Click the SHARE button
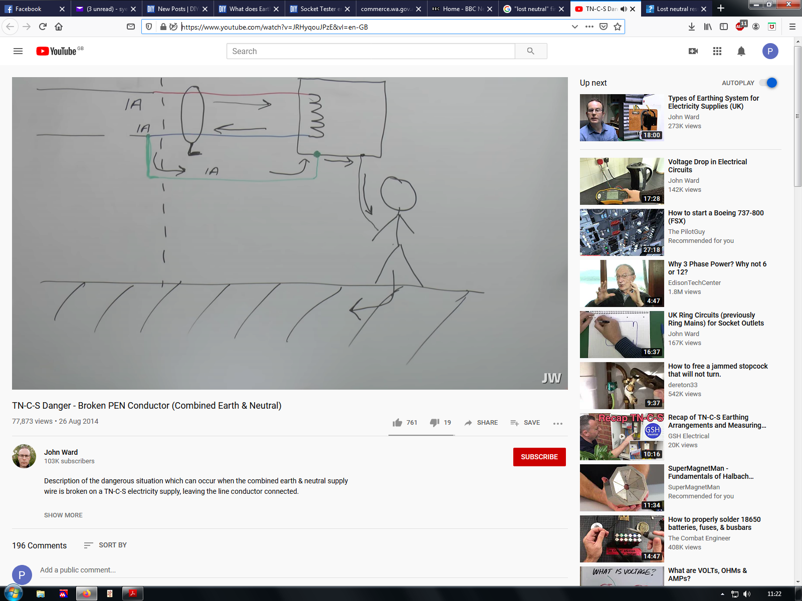This screenshot has height=601, width=802. [481, 423]
